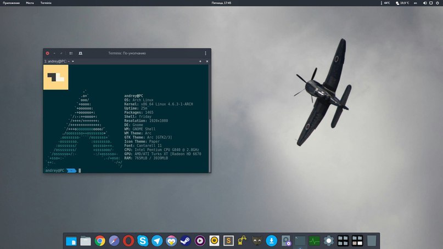Open the yellow robot arm app in dock
Image resolution: width=443 pixels, height=249 pixels.
click(243, 241)
